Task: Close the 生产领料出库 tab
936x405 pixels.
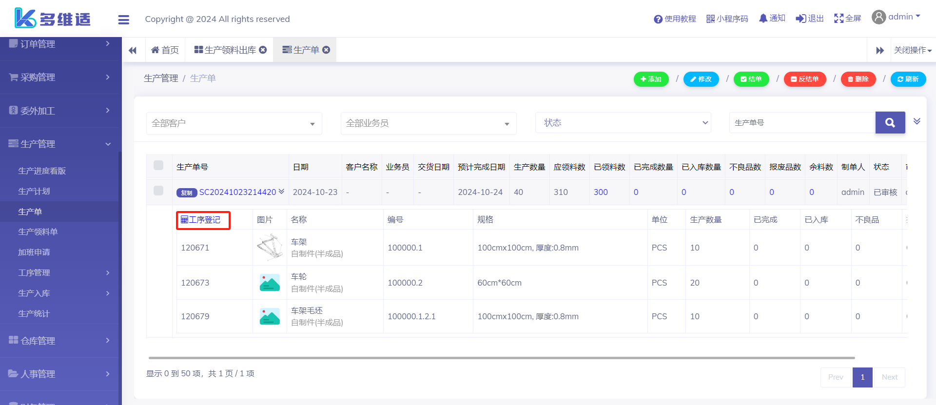Action: pyautogui.click(x=263, y=50)
